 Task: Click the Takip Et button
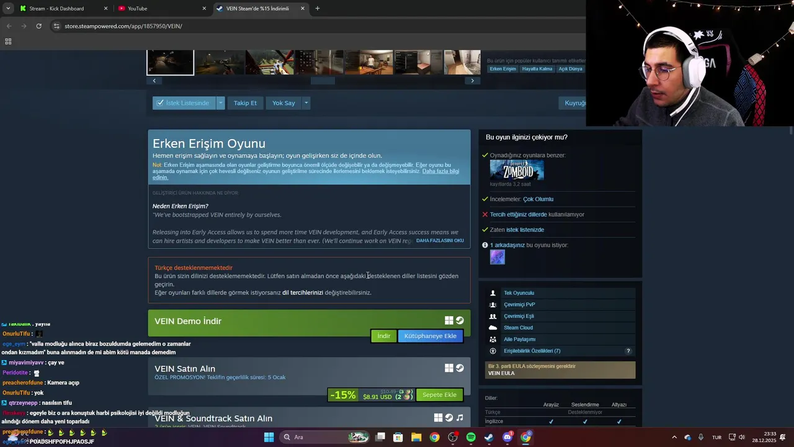pos(245,103)
